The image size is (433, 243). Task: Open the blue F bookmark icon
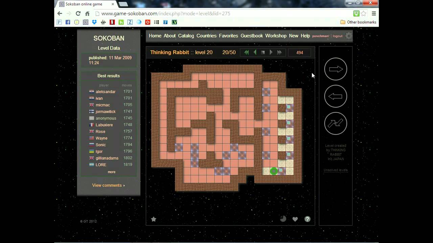pyautogui.click(x=165, y=22)
